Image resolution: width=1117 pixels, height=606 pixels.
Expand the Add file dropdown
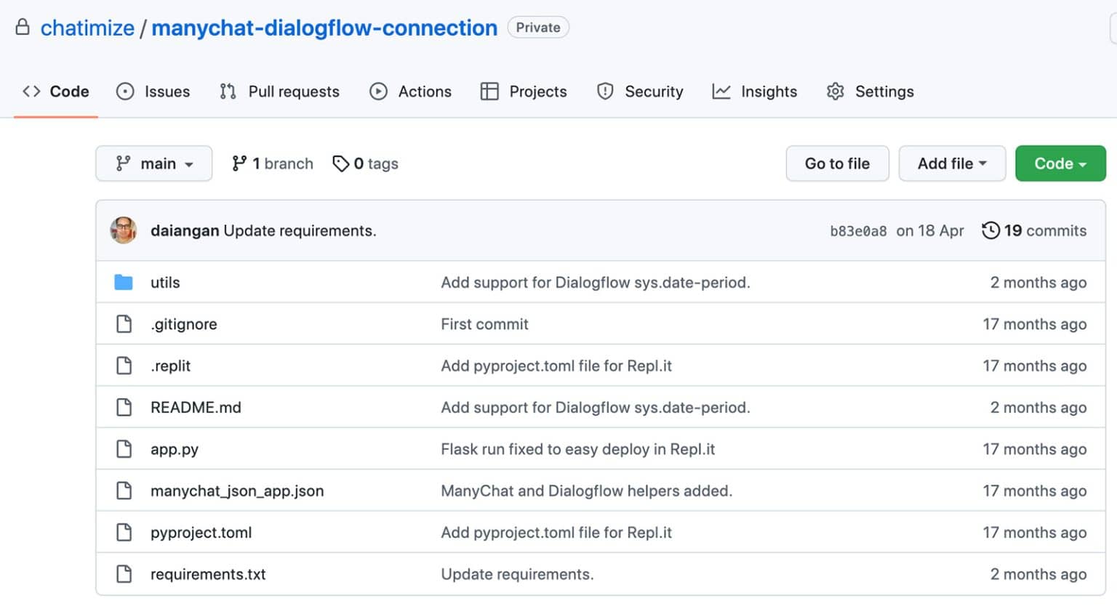tap(952, 163)
